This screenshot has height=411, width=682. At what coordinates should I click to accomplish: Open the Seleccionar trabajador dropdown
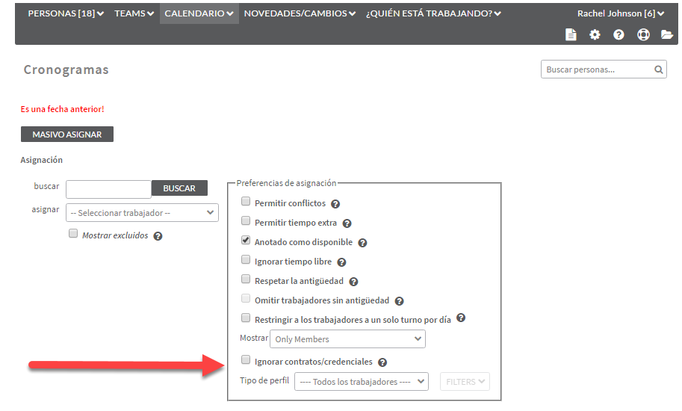point(142,213)
